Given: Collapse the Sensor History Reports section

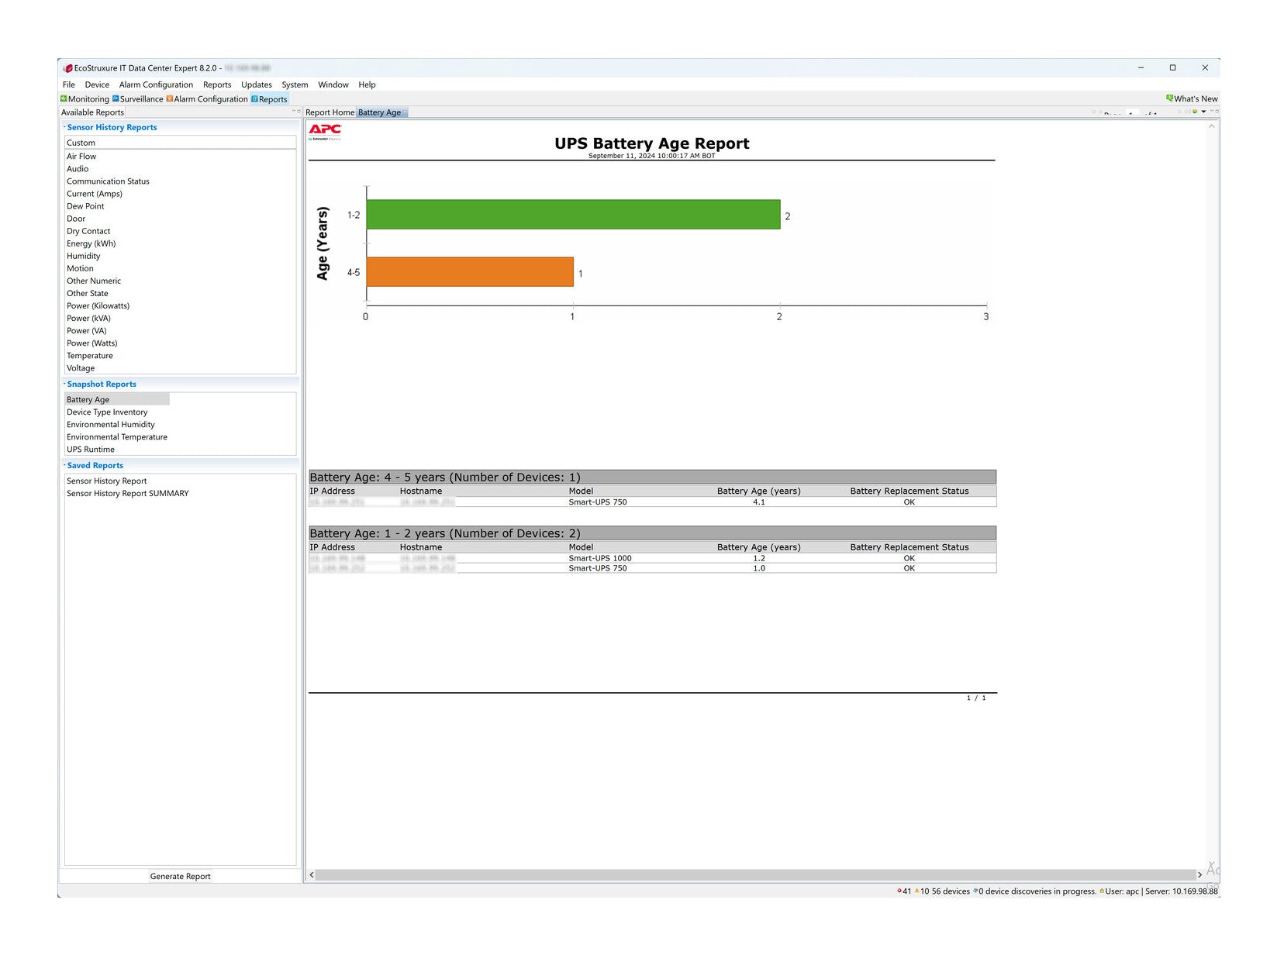Looking at the screenshot, I should (64, 126).
